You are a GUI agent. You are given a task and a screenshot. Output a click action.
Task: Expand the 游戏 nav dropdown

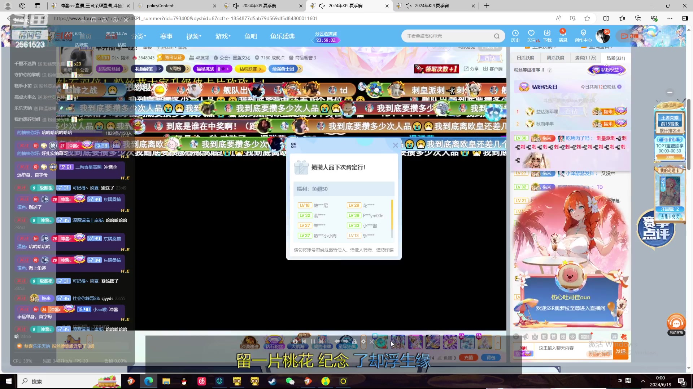pyautogui.click(x=223, y=36)
